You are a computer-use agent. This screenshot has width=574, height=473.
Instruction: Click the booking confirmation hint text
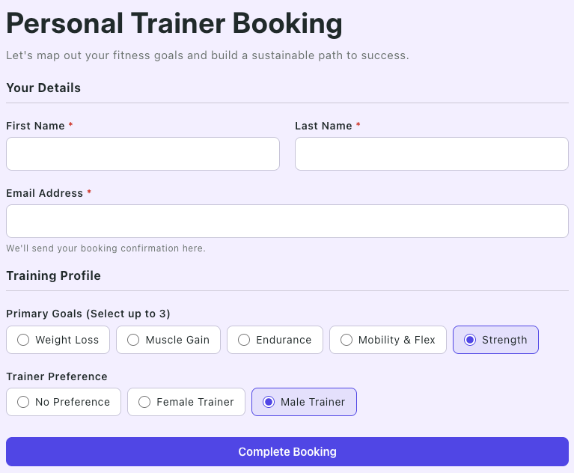[106, 248]
